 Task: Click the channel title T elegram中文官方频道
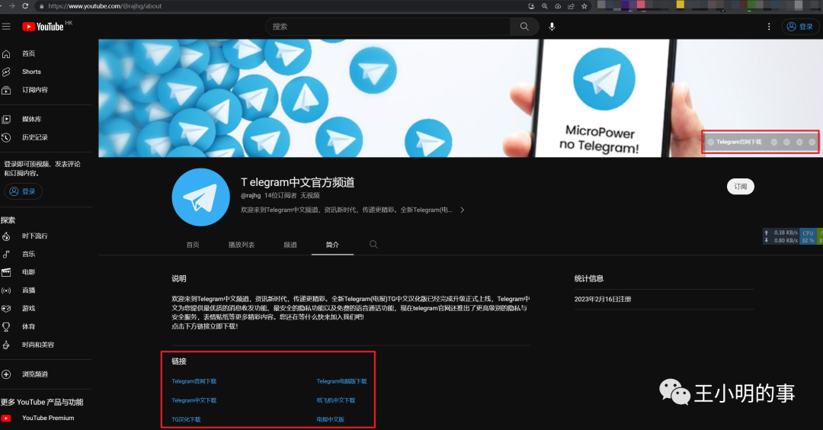pyautogui.click(x=298, y=182)
